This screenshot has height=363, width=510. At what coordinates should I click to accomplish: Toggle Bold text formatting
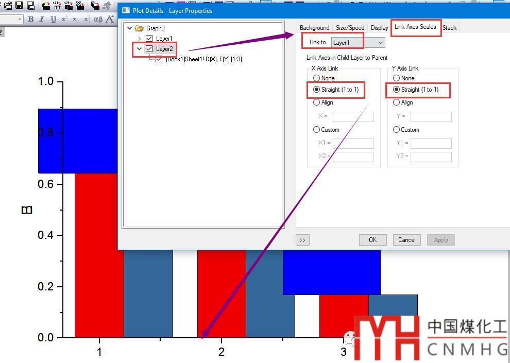pyautogui.click(x=30, y=19)
